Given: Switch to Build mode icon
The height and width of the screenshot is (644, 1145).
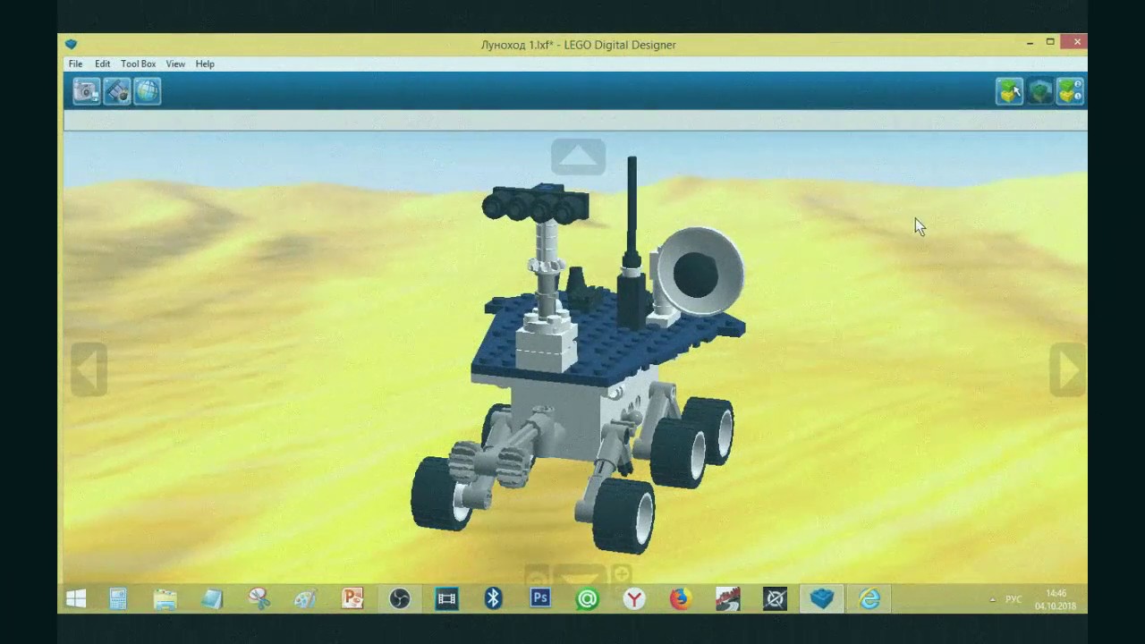Looking at the screenshot, I should [x=1009, y=91].
